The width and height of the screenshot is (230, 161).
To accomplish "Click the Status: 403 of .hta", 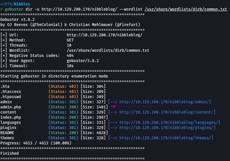I will point(63,86).
